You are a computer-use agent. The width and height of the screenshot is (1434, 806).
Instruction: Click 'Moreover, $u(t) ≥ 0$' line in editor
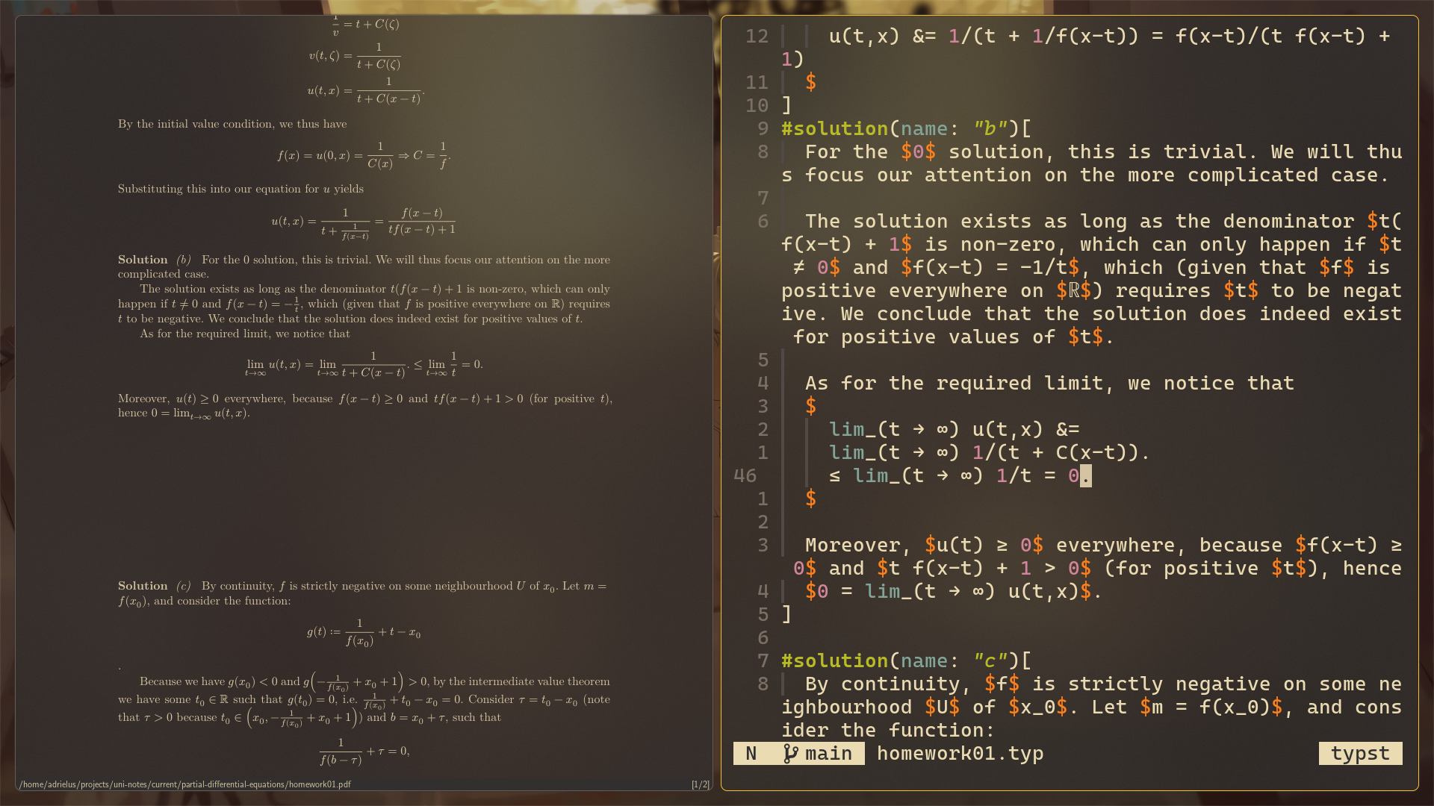pyautogui.click(x=1091, y=556)
